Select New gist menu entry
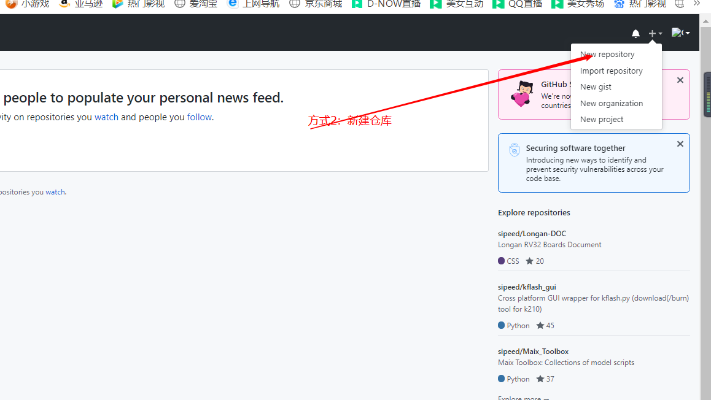 point(596,87)
